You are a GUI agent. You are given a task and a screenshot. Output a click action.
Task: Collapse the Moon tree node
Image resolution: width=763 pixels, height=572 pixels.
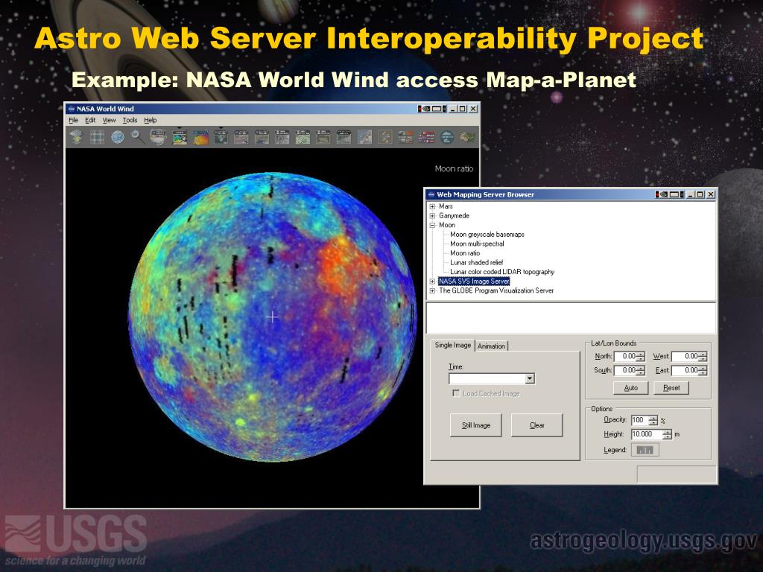(x=432, y=225)
